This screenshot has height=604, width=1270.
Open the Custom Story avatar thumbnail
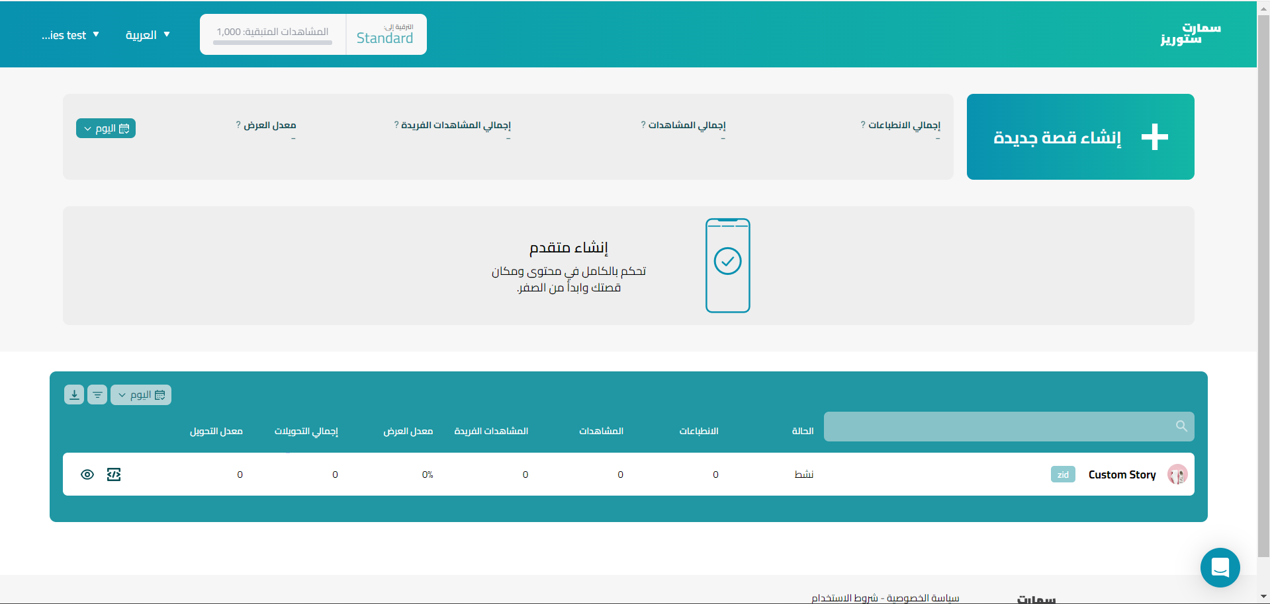tap(1177, 474)
